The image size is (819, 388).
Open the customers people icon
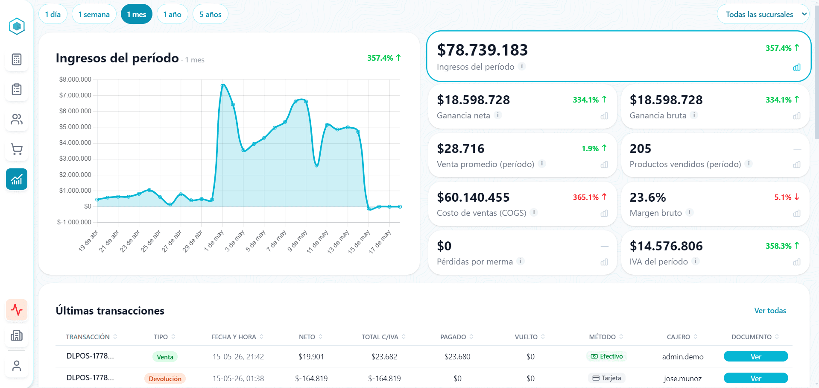pos(17,119)
